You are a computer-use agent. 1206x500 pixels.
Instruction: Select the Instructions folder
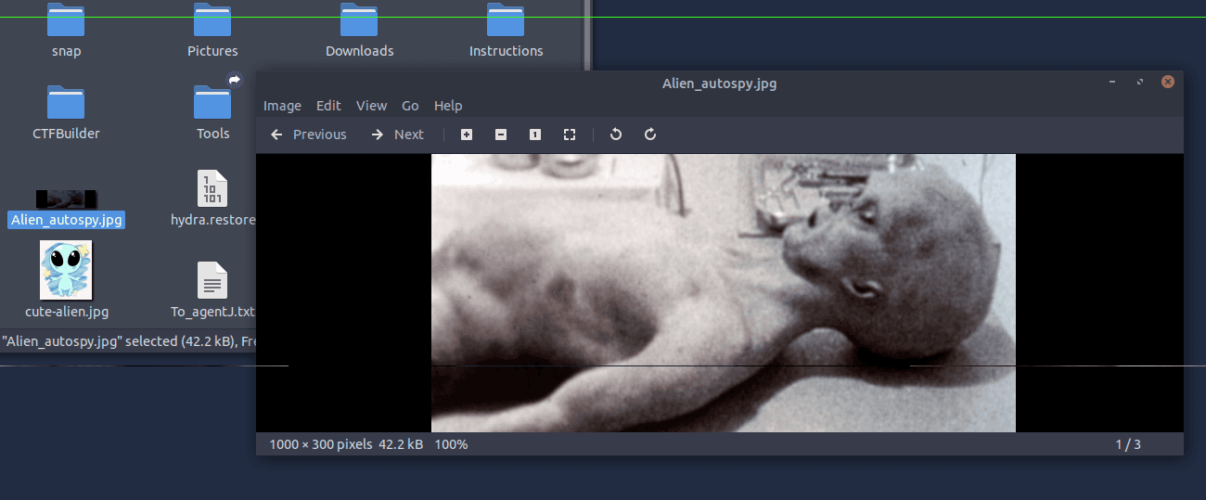(506, 22)
